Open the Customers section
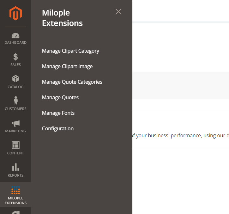229x214 pixels. click(15, 104)
